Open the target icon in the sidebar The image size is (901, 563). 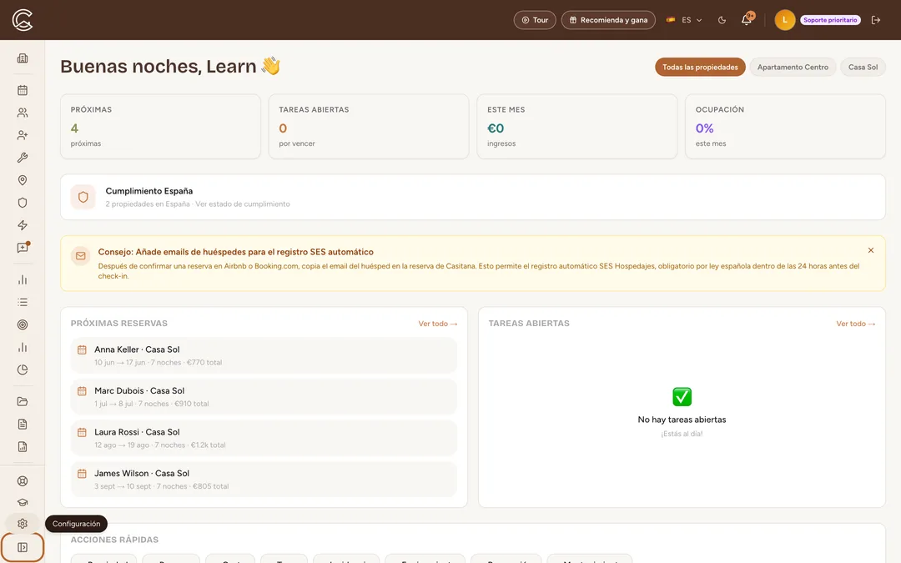click(23, 324)
